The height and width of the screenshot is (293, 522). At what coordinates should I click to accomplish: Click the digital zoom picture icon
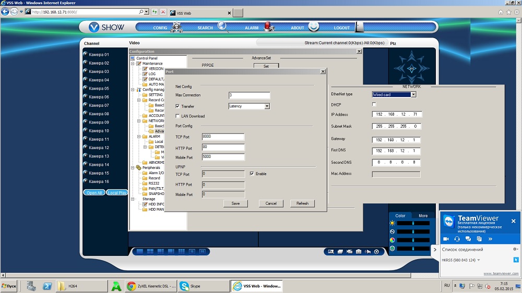pyautogui.click(x=331, y=252)
